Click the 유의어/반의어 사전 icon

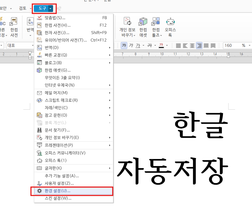click(39, 40)
